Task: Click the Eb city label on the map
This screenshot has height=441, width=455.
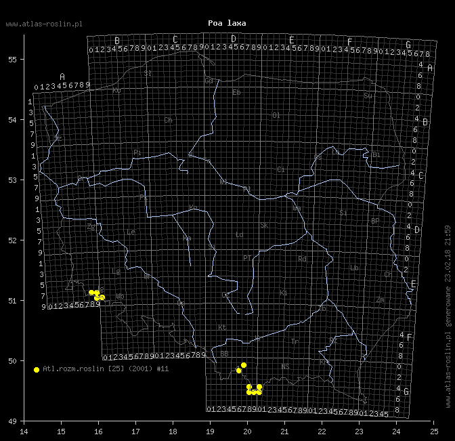Action: tap(236, 93)
